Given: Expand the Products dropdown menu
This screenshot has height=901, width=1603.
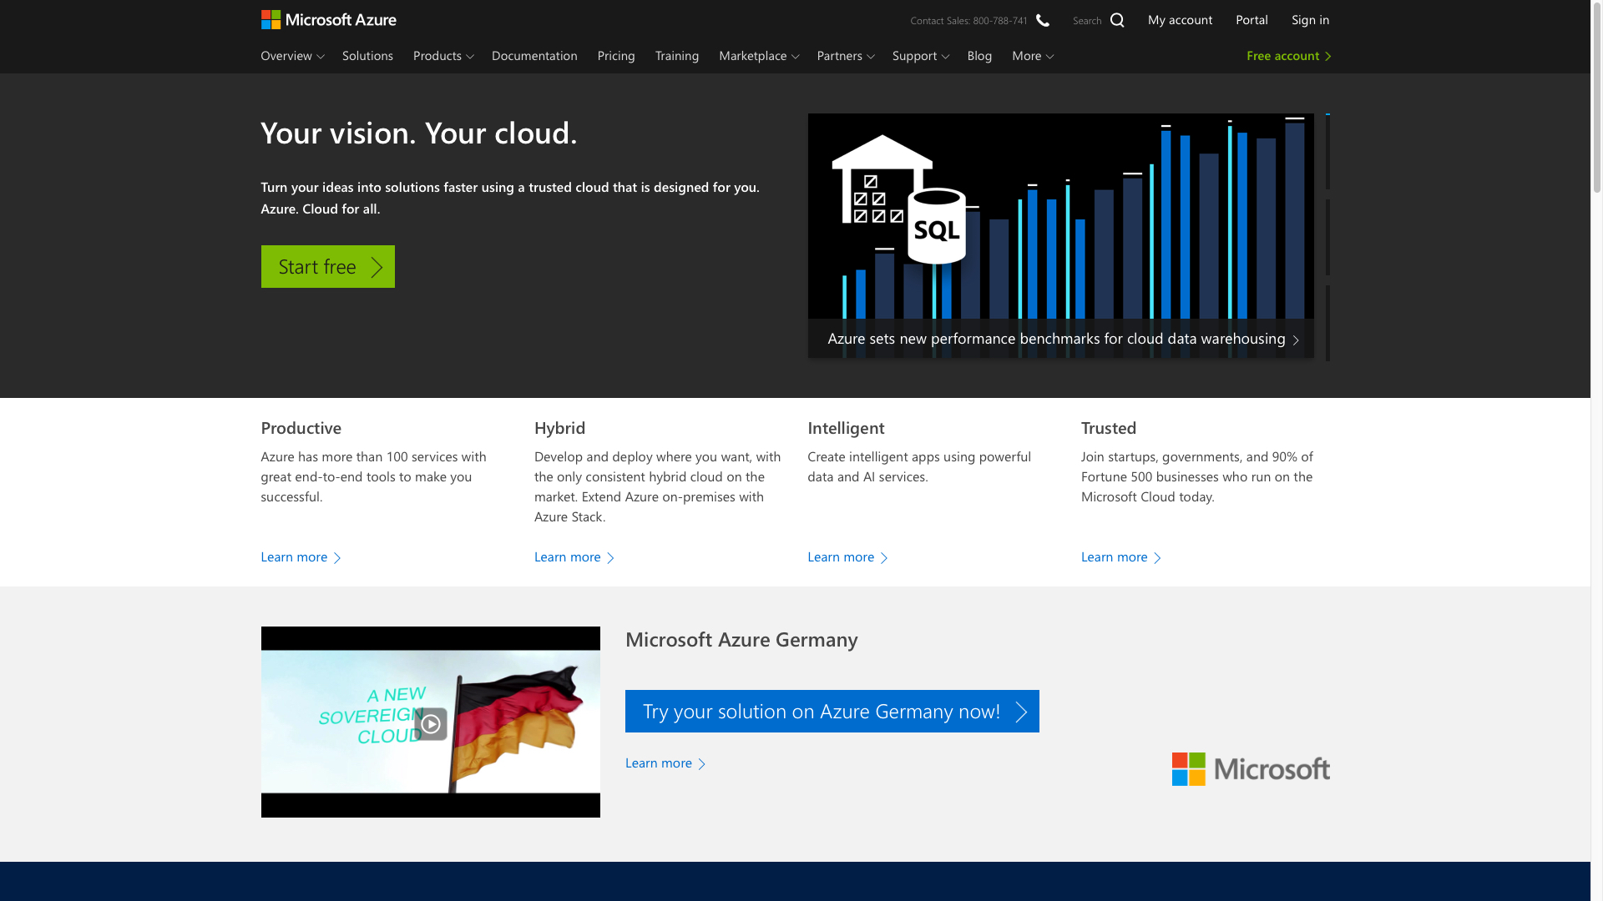Looking at the screenshot, I should tap(442, 56).
